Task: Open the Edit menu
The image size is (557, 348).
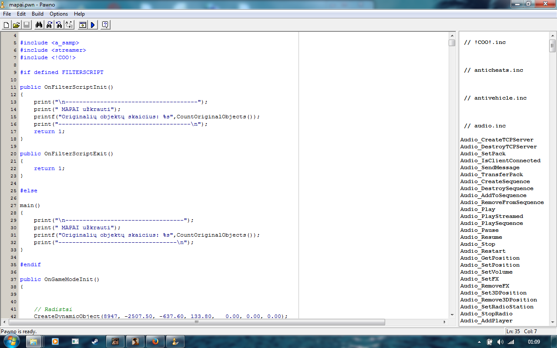Action: pyautogui.click(x=21, y=14)
